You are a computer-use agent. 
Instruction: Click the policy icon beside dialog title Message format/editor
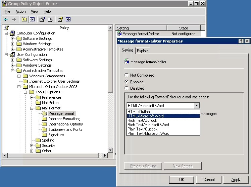click(x=127, y=62)
